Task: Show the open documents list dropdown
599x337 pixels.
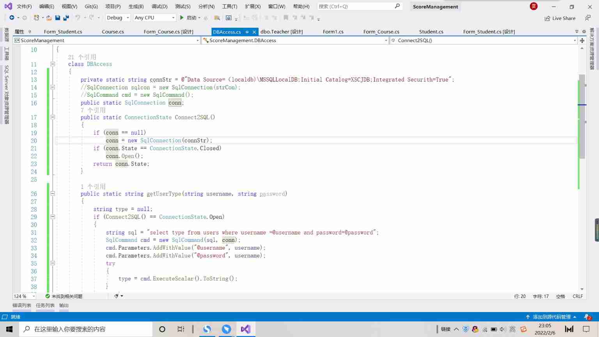Action: tap(577, 32)
